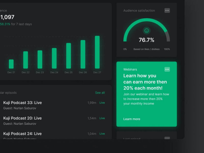Open the Kuji Podcast 20: Live episode
Screen dimensions: 204x153
[22, 118]
